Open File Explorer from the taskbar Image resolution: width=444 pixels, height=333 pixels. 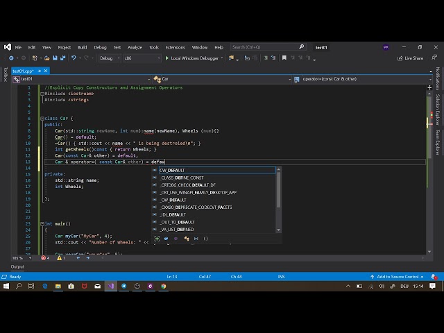click(x=58, y=286)
